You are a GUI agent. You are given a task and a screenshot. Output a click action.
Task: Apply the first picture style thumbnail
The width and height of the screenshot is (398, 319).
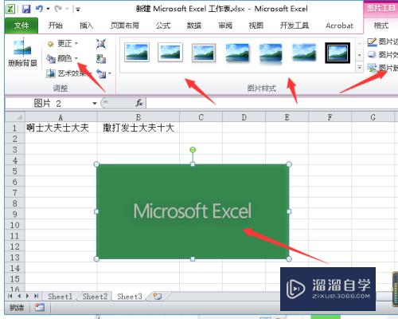(x=137, y=52)
